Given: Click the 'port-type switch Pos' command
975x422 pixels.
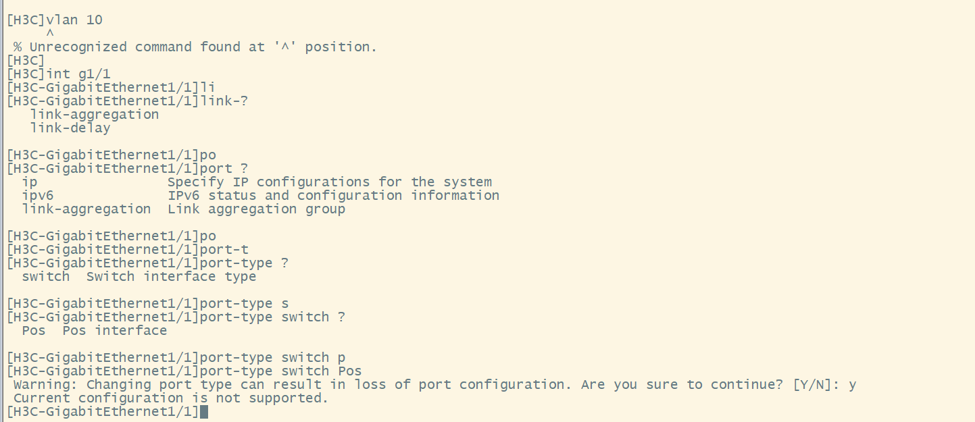Looking at the screenshot, I should 281,371.
